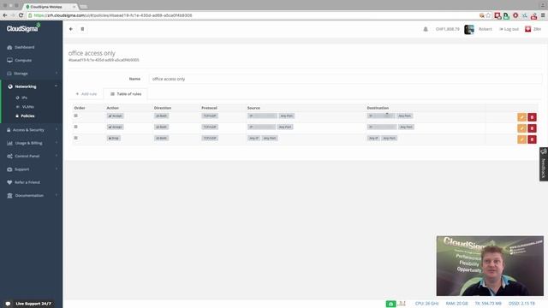Click the Accept badge in first row

115,116
